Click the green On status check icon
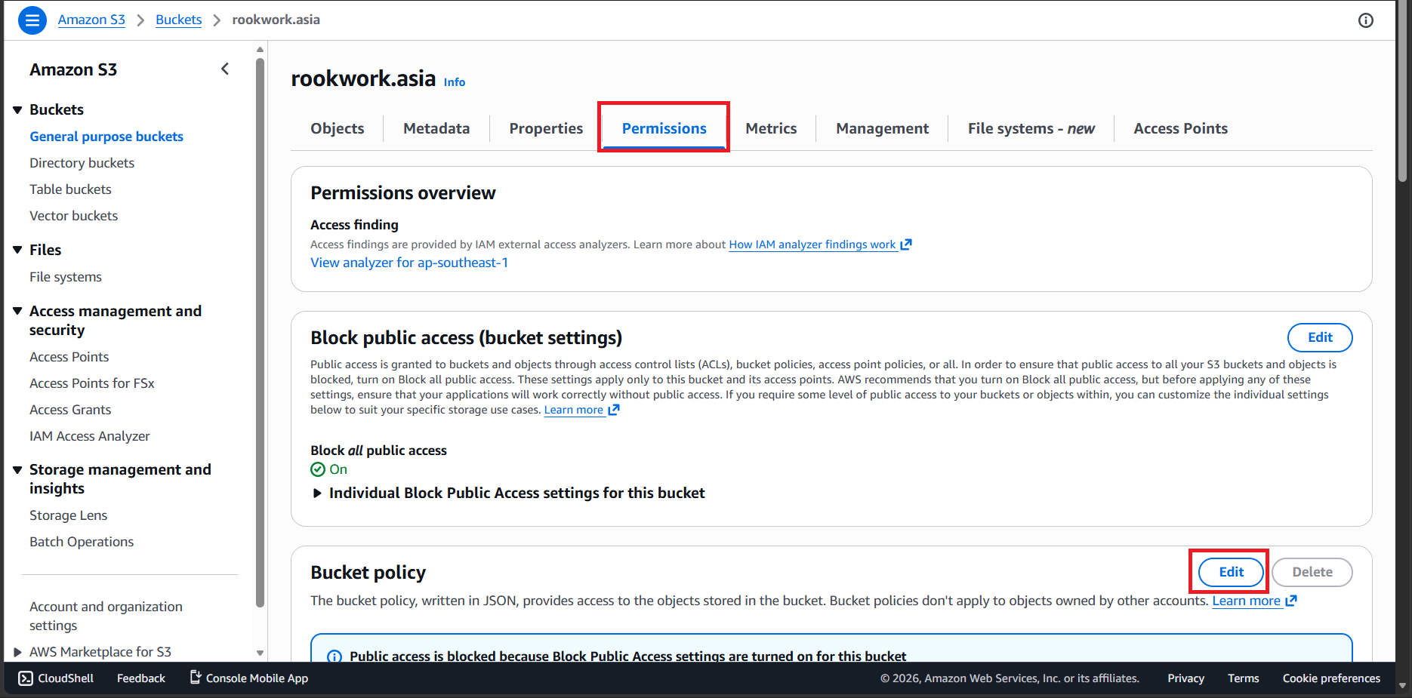 click(x=318, y=469)
